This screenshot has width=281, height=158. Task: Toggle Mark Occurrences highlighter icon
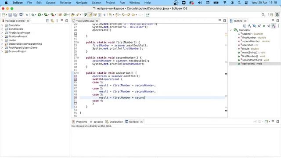pos(90,15)
